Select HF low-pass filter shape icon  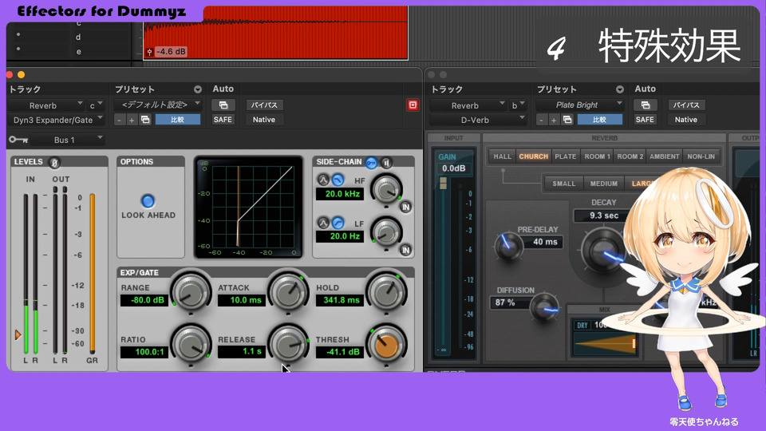coord(338,180)
